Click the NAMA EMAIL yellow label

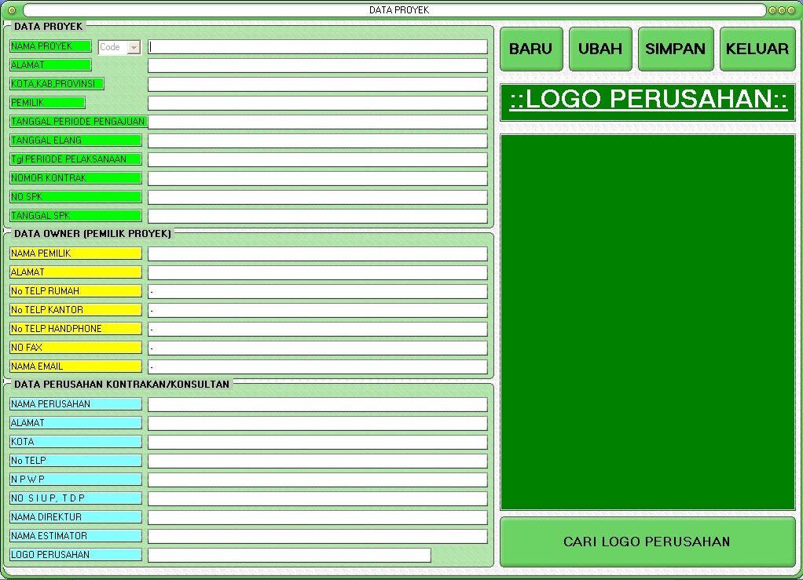[x=75, y=367]
